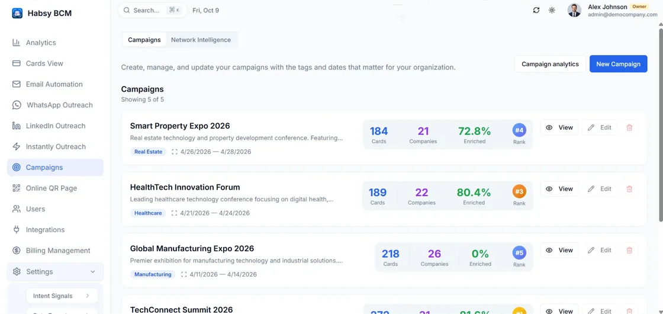
Task: Open Intent Signals settings item
Action: click(x=62, y=296)
